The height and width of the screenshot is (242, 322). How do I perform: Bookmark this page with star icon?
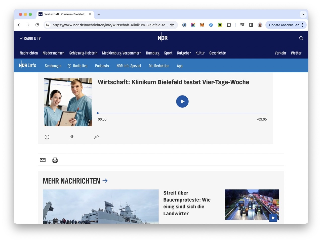click(x=172, y=25)
